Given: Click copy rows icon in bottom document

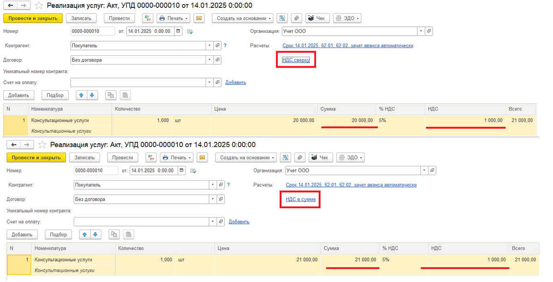Looking at the screenshot, I should [114, 235].
